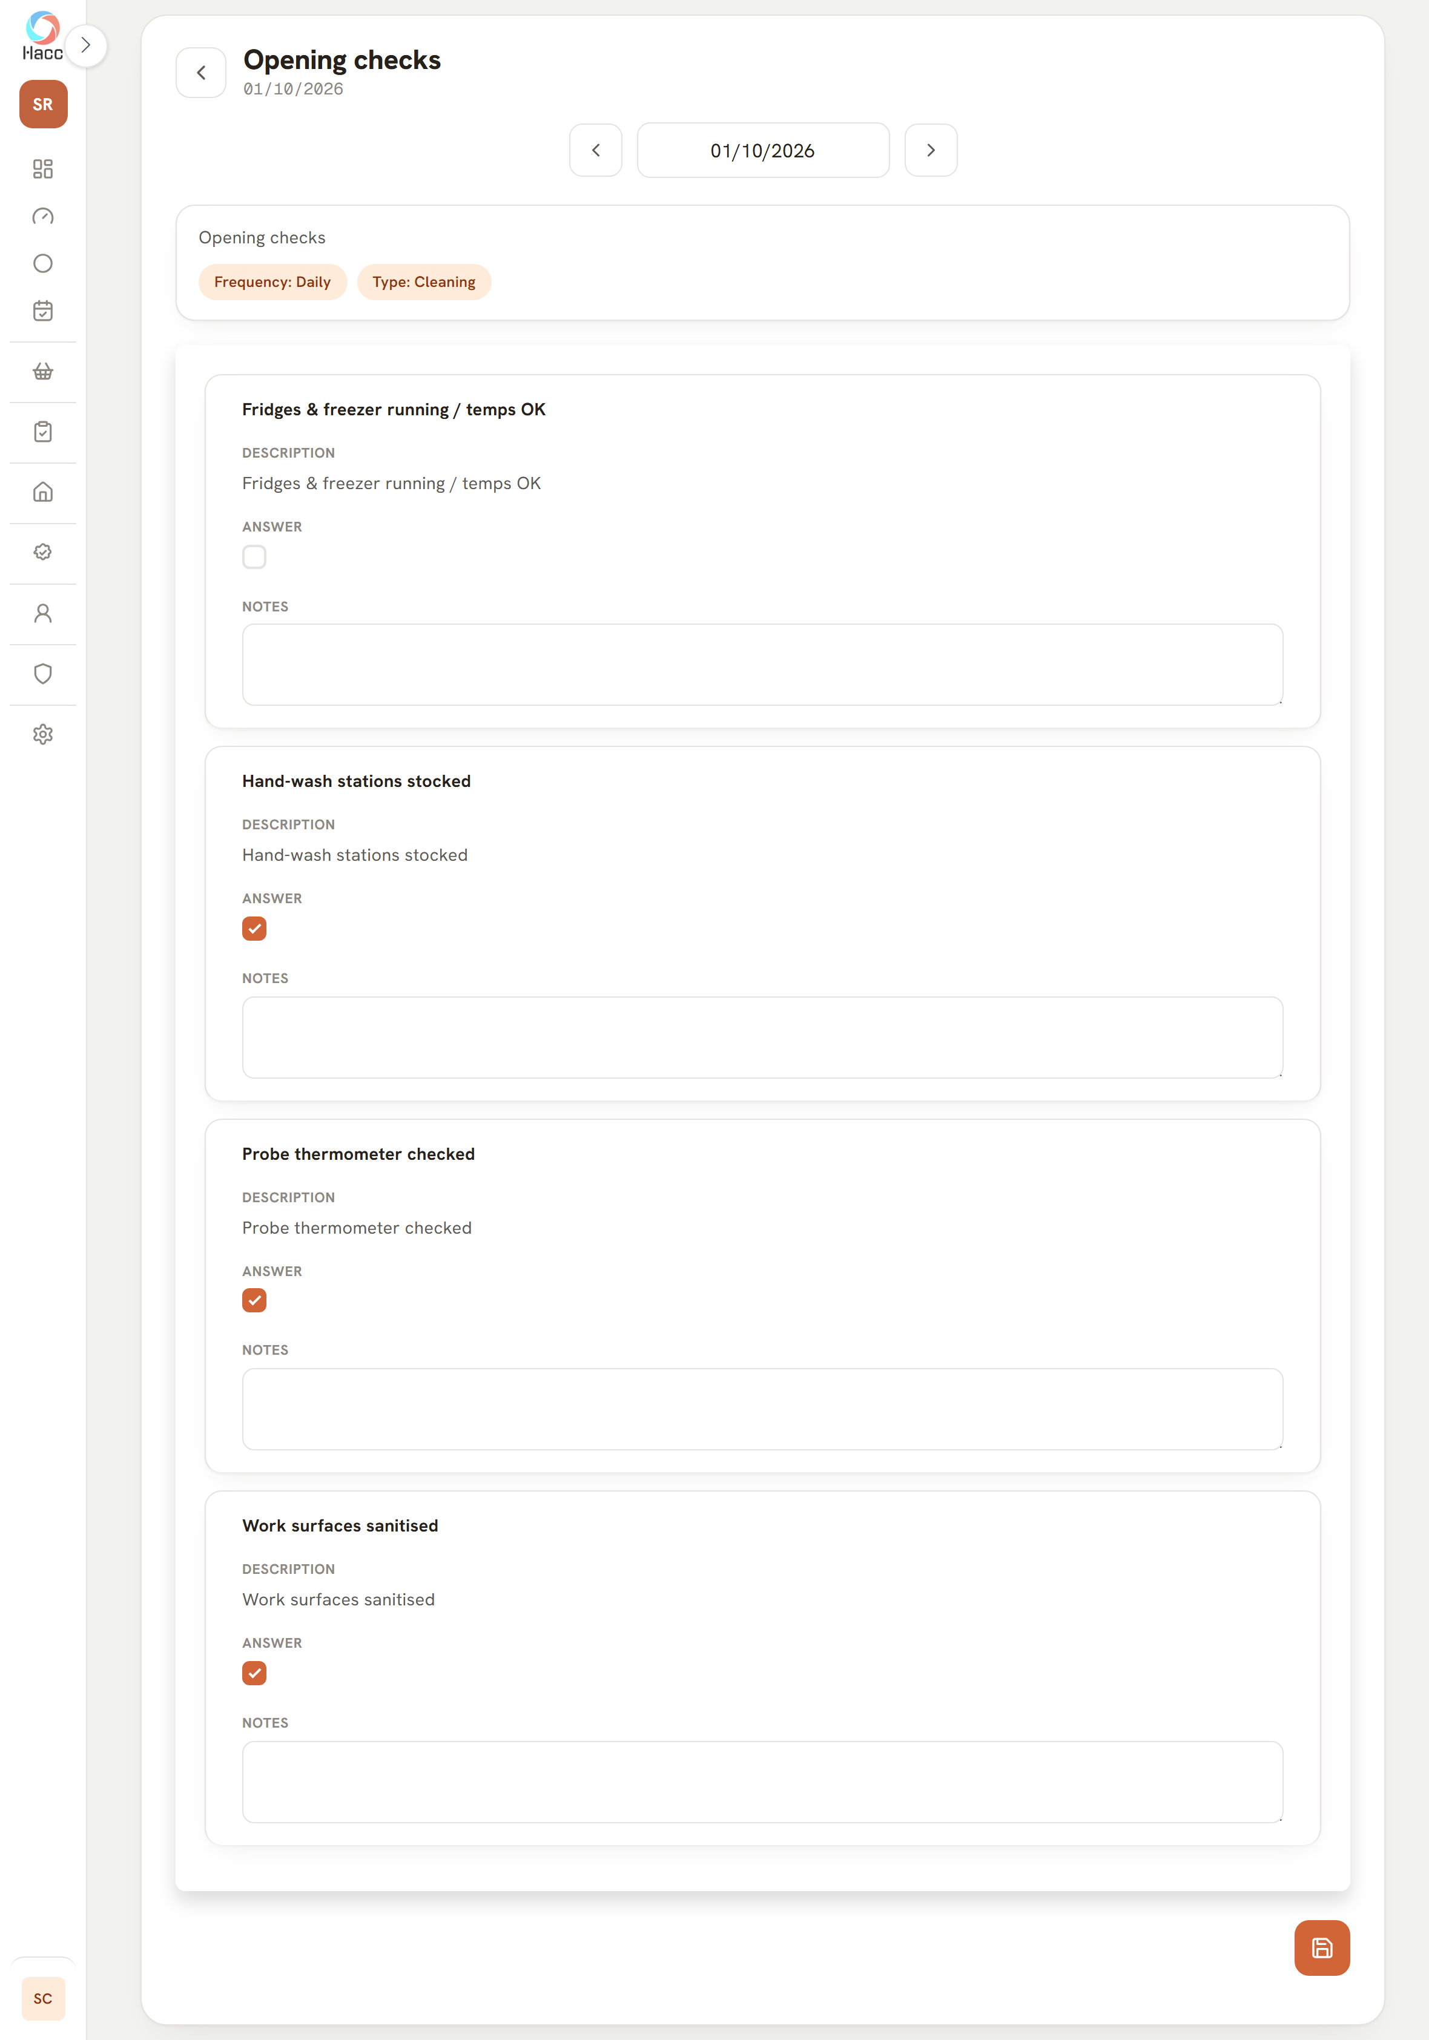The height and width of the screenshot is (2040, 1429).
Task: Click the Hacc logo
Action: tap(42, 36)
